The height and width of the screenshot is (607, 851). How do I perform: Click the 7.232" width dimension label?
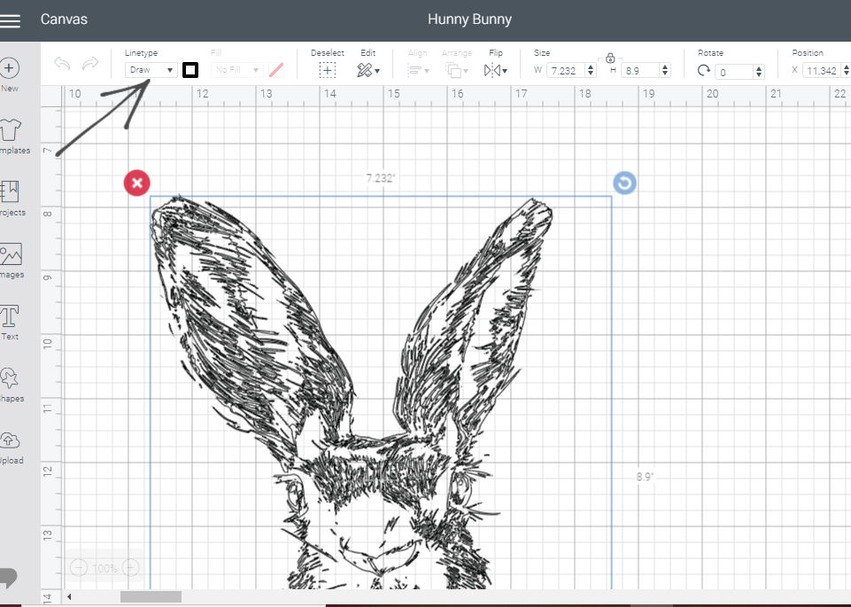(381, 178)
